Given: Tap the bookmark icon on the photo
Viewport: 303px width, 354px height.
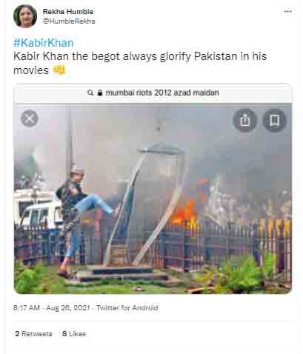Looking at the screenshot, I should click(274, 120).
